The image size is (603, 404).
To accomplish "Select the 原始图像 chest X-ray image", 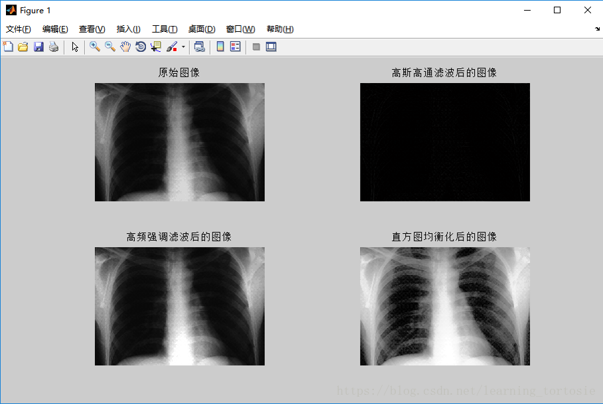I will click(179, 142).
